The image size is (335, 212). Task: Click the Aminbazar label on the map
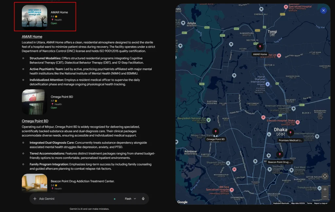coord(191,152)
